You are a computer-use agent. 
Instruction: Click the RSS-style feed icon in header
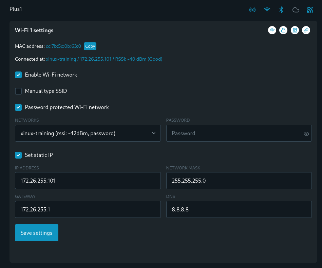click(x=309, y=10)
